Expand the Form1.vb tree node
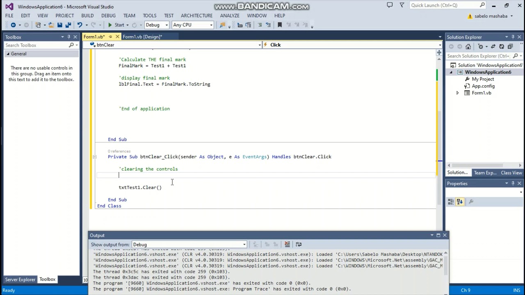The width and height of the screenshot is (525, 295). [457, 93]
